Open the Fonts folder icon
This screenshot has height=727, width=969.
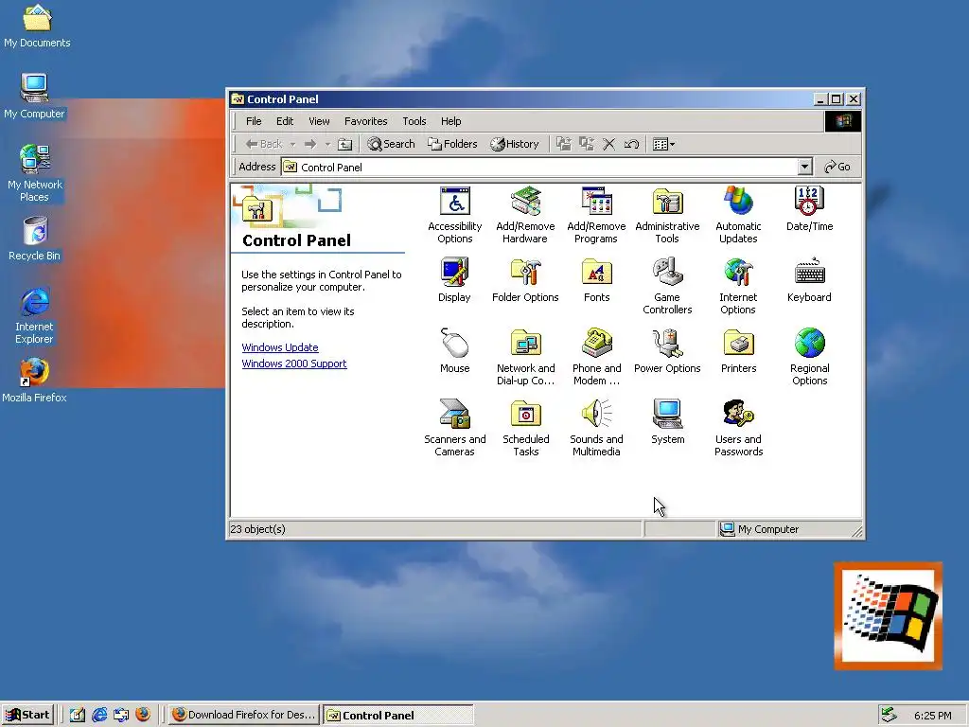click(596, 280)
